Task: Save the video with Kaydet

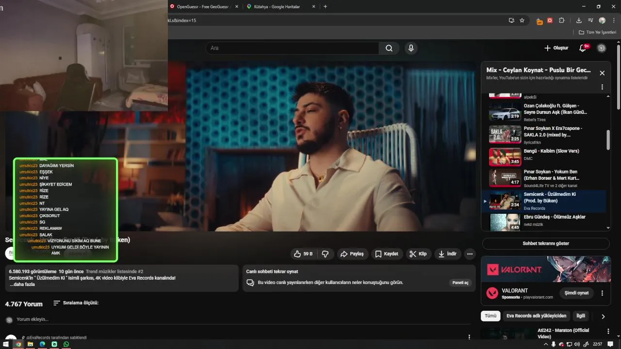Action: (x=387, y=254)
